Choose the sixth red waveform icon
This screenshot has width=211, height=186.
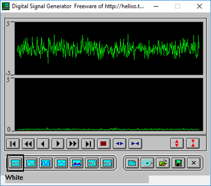point(92,163)
